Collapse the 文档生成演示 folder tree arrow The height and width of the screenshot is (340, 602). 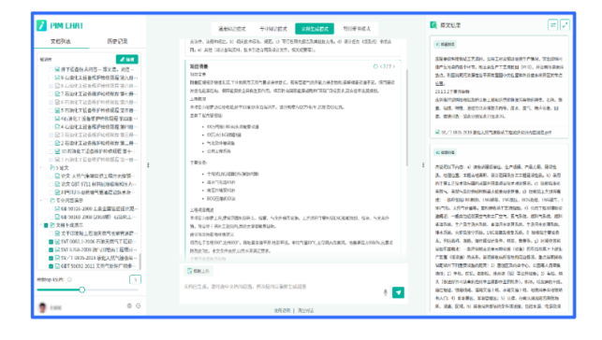[x=40, y=225]
